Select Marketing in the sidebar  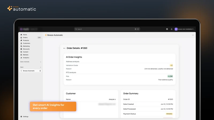tap(26, 46)
